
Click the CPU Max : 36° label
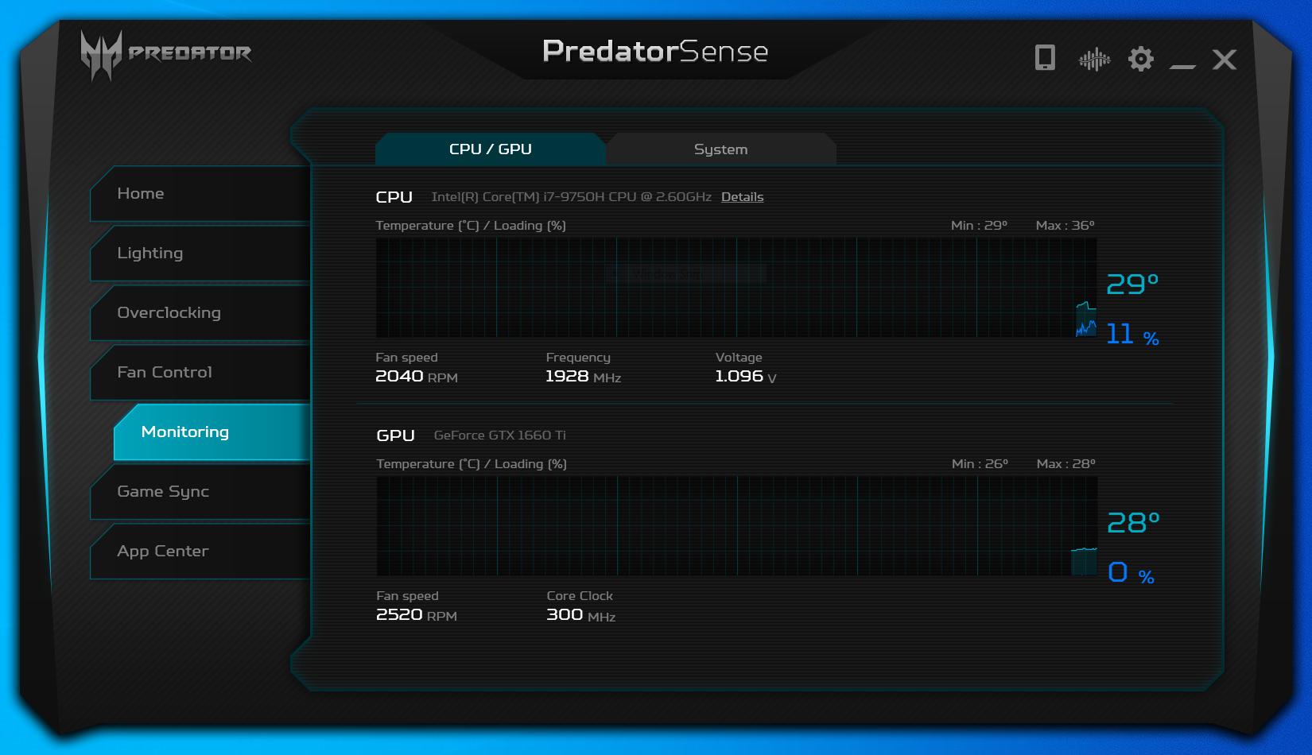pos(1065,226)
